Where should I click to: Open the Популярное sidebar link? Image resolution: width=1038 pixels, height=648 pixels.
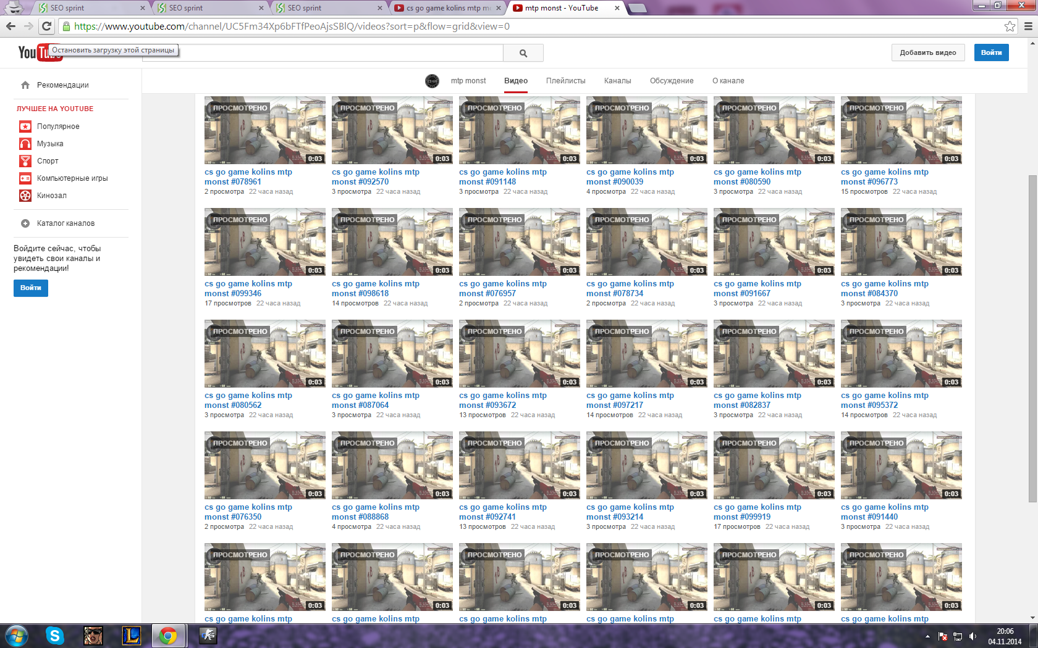click(58, 127)
